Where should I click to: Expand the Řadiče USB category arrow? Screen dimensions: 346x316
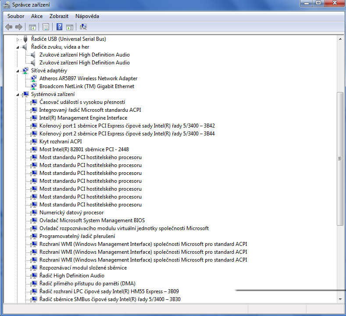pyautogui.click(x=18, y=39)
